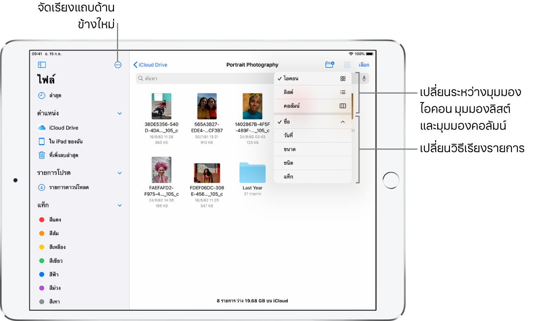The width and height of the screenshot is (533, 321).
Task: Click the ไฟล์ sidebar heading
Action: click(x=47, y=80)
